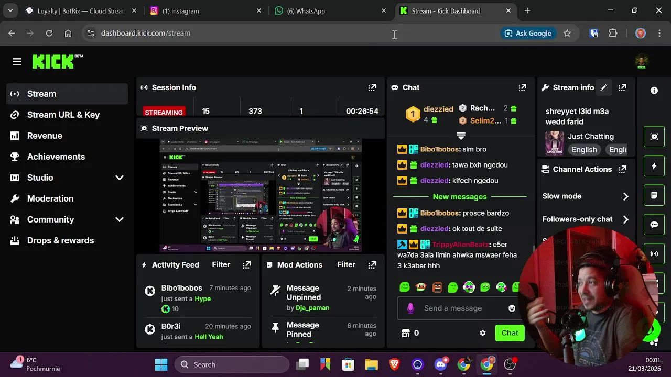Bookmark this page with star icon
Viewport: 671px width, 377px height.
click(567, 33)
